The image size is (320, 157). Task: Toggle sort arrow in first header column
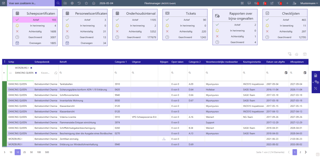click(x=4, y=62)
